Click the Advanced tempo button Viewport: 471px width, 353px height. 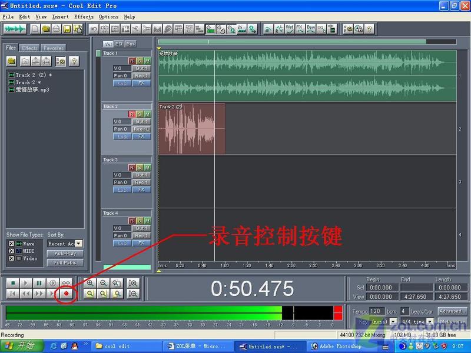coord(452,311)
